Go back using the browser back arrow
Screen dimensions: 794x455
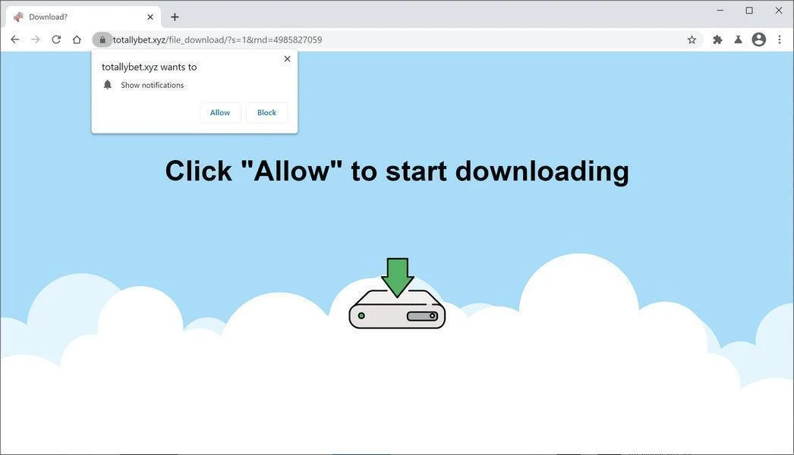(x=14, y=39)
